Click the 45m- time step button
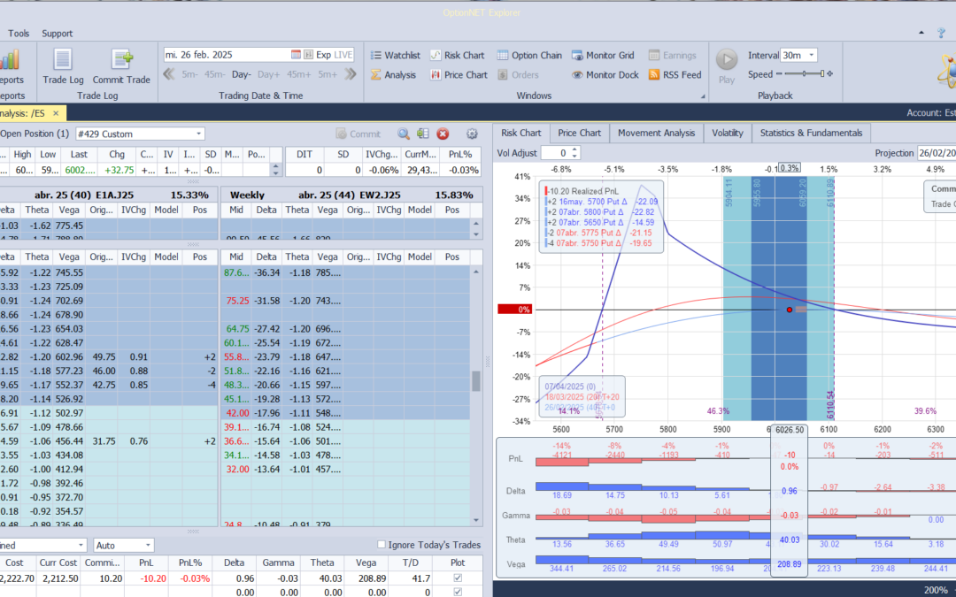956x597 pixels. tap(214, 74)
